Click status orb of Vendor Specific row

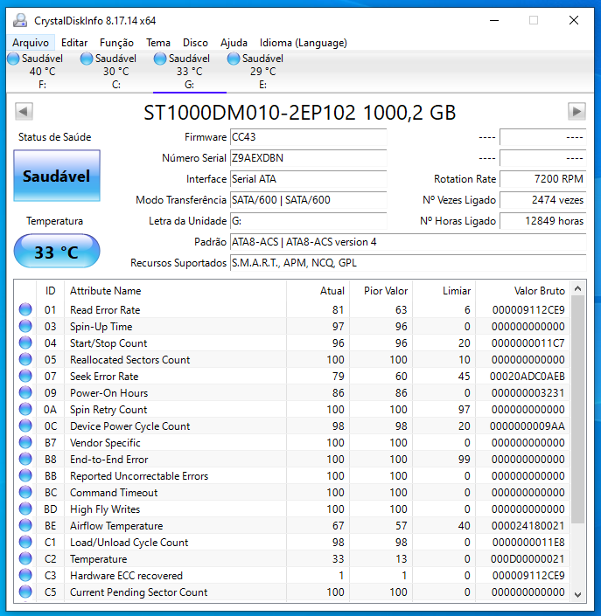tap(25, 442)
